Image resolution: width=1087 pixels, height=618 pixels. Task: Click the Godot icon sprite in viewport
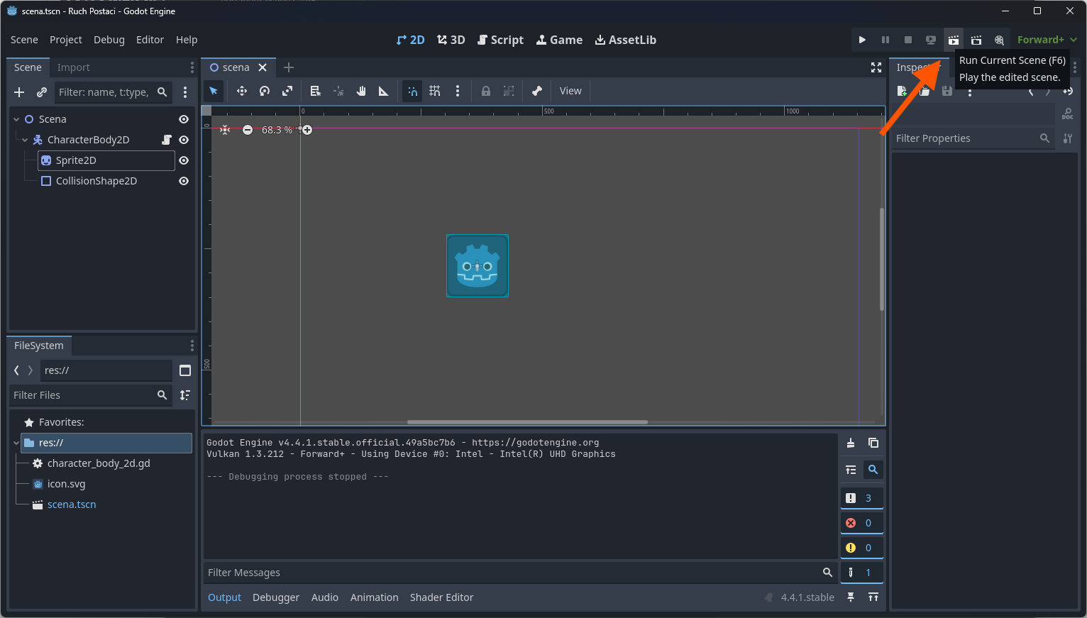pos(478,266)
